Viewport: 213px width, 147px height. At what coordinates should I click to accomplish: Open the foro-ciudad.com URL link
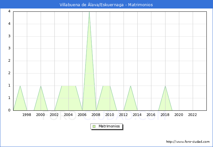pyautogui.click(x=188, y=142)
